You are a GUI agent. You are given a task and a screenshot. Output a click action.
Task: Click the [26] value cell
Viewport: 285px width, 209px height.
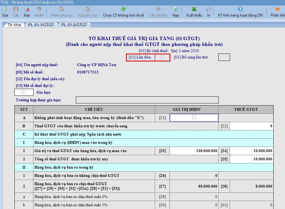(194, 176)
